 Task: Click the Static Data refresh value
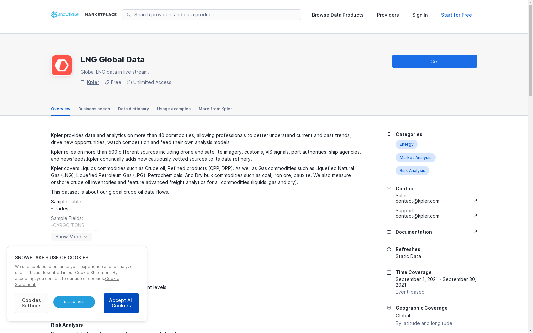[408, 256]
